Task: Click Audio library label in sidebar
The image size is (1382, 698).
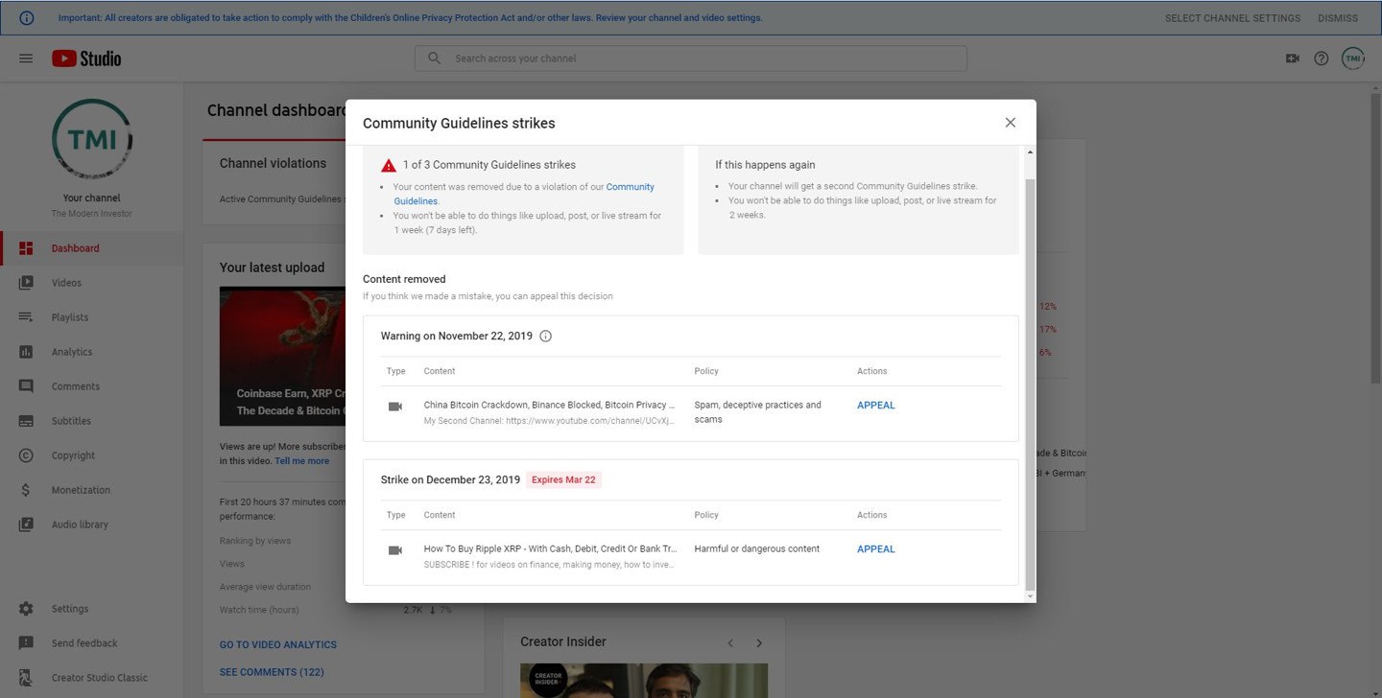Action: [80, 524]
